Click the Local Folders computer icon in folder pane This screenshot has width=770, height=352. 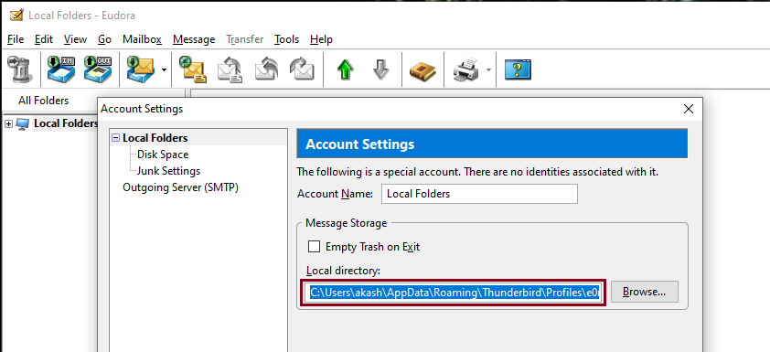[23, 123]
